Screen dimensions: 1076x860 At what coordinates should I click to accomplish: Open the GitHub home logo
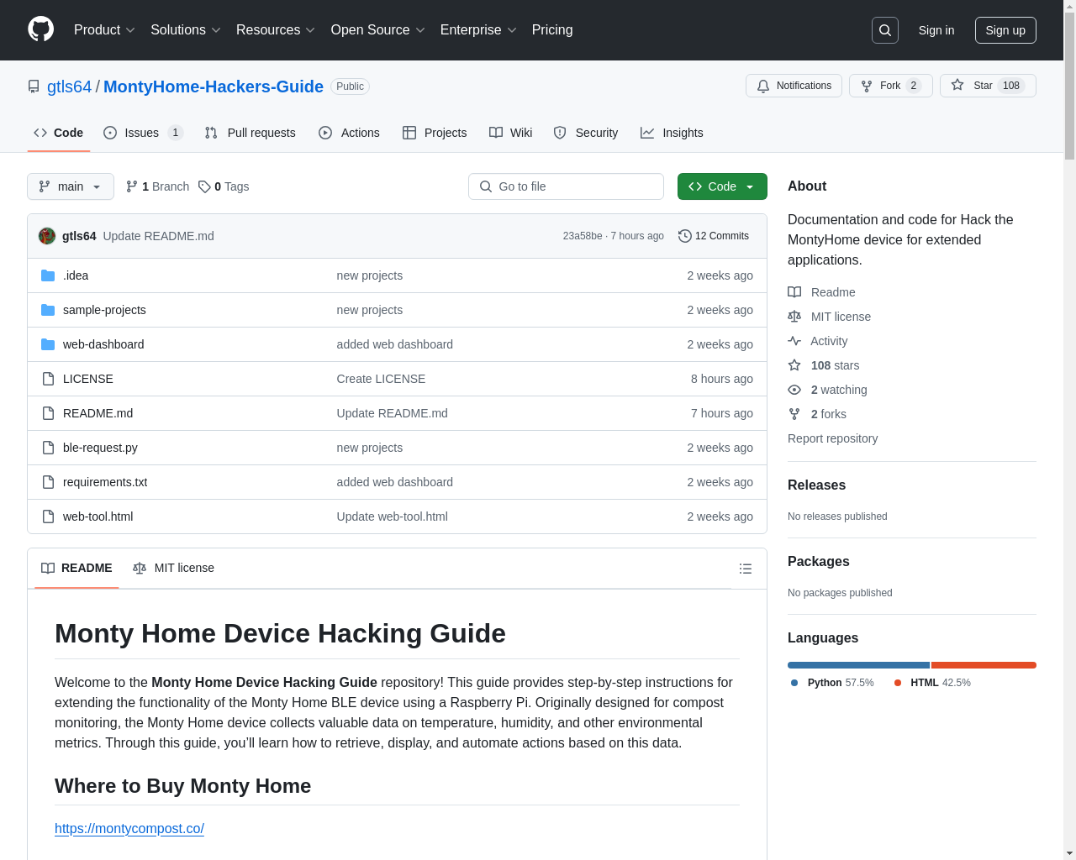pyautogui.click(x=40, y=29)
